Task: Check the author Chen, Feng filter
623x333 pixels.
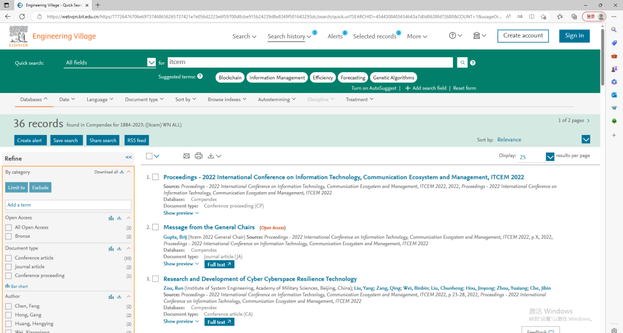Action: (x=8, y=306)
